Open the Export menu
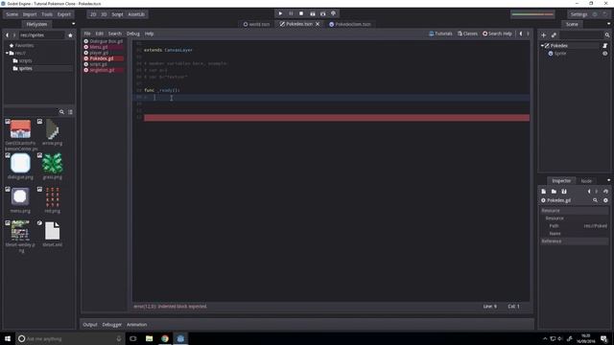 tap(64, 14)
